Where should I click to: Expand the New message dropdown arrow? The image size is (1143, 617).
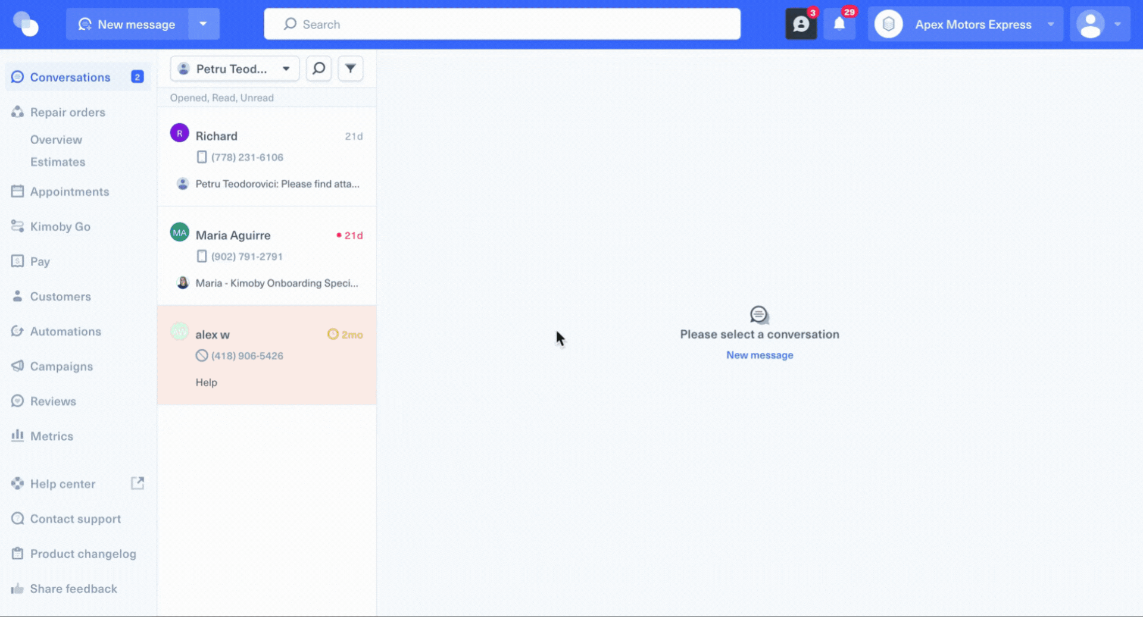204,24
